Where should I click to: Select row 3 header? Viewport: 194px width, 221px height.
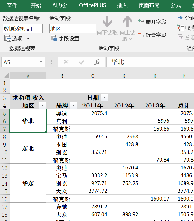click(5, 98)
